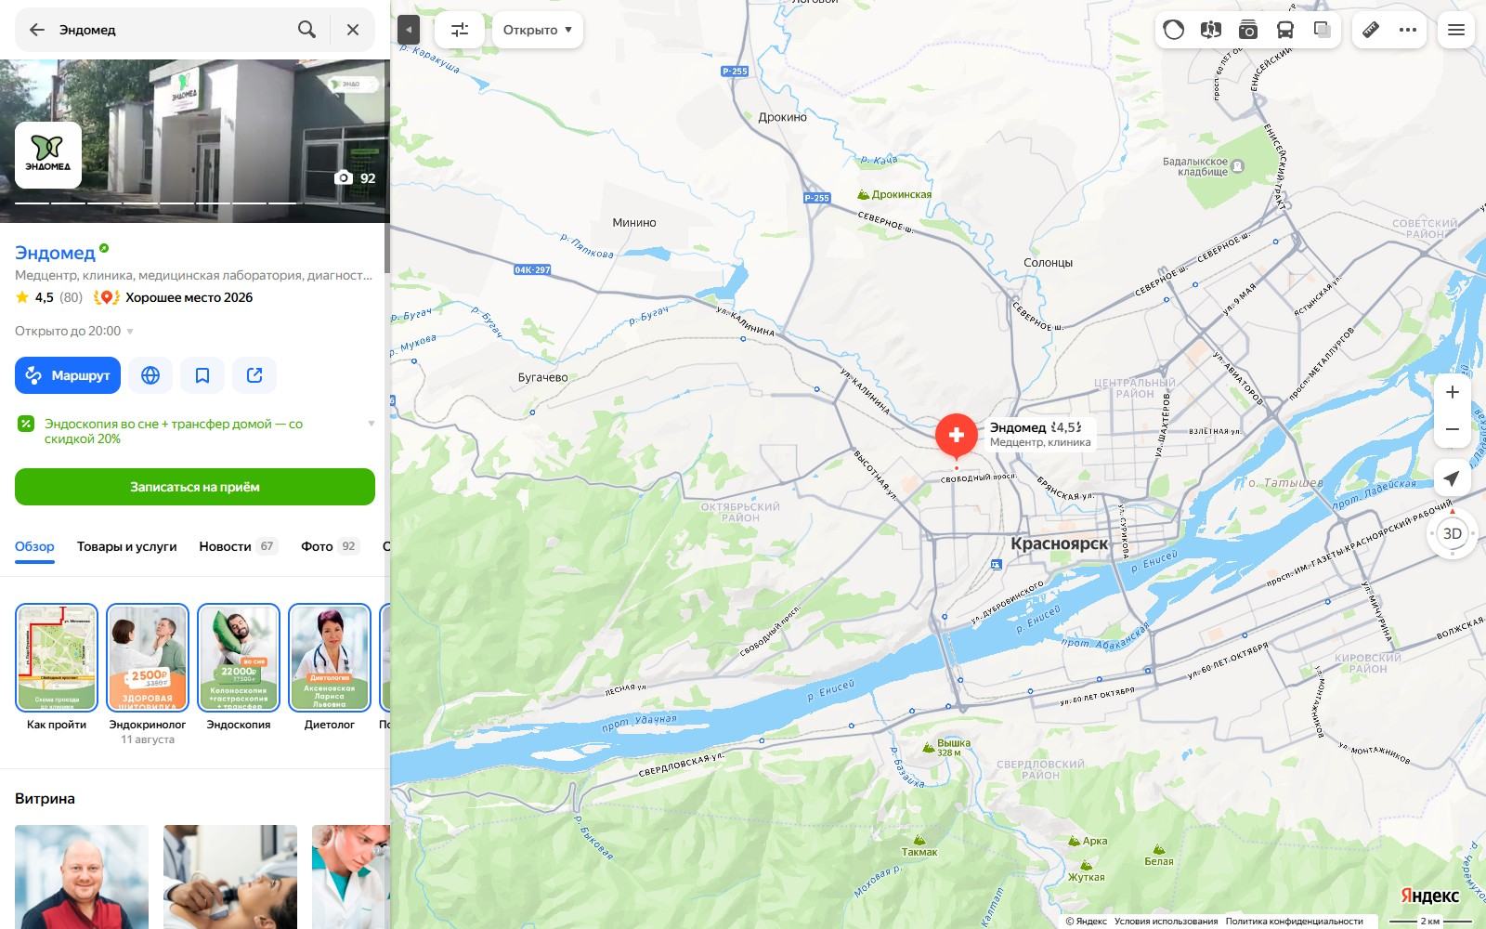Viewport: 1486px width, 929px height.
Task: Open 'Условия использования' link
Action: point(1166,922)
